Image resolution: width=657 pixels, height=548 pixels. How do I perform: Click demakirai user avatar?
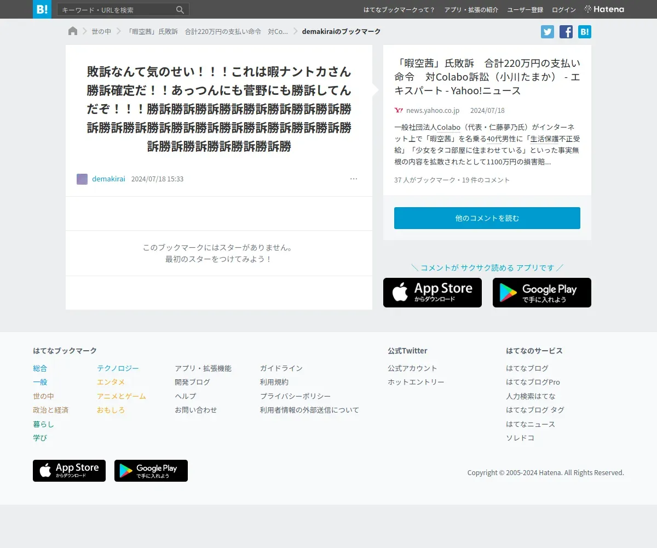pyautogui.click(x=82, y=179)
